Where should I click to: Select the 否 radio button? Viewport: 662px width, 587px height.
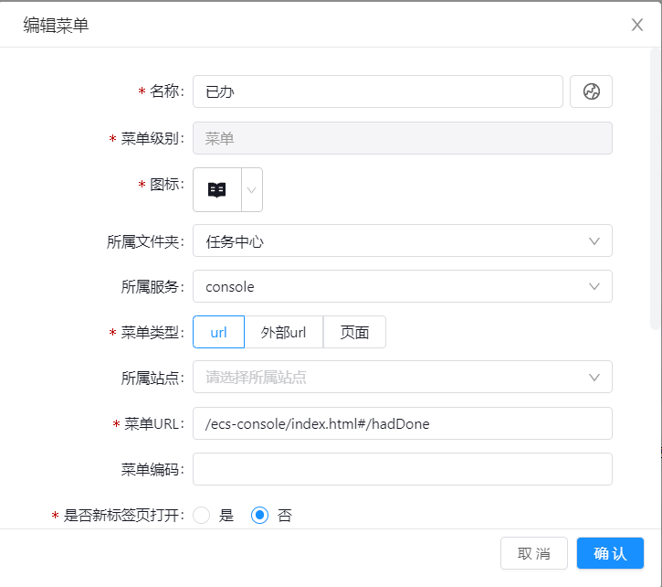pyautogui.click(x=260, y=515)
